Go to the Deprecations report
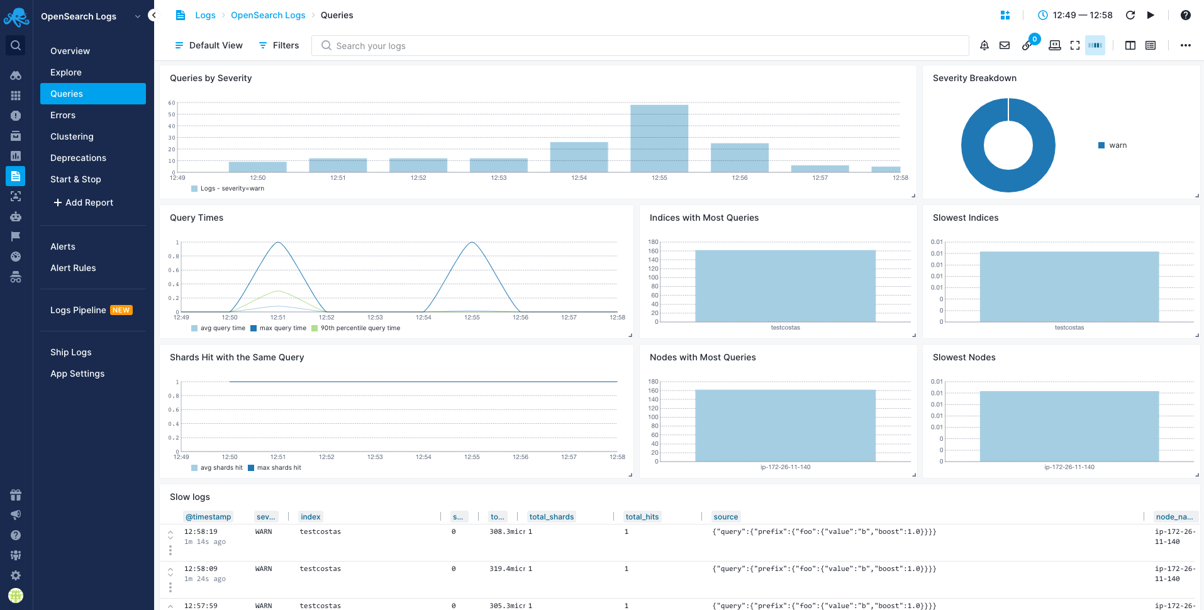Image resolution: width=1204 pixels, height=610 pixels. click(x=93, y=158)
